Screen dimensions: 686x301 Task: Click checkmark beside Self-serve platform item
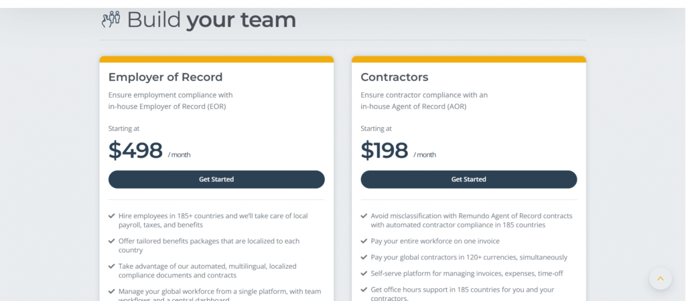(364, 274)
